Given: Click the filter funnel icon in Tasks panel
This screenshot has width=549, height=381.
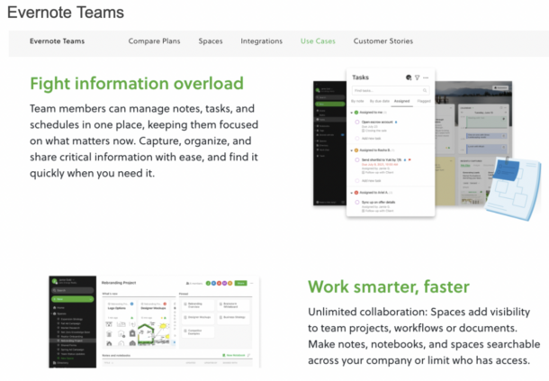Looking at the screenshot, I should pyautogui.click(x=417, y=77).
